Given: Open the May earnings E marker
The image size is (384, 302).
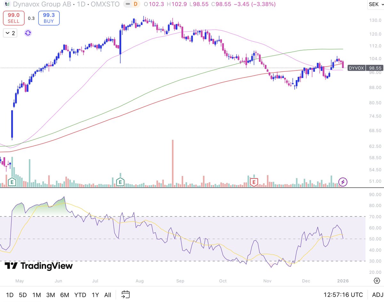Looking at the screenshot, I should [x=12, y=182].
